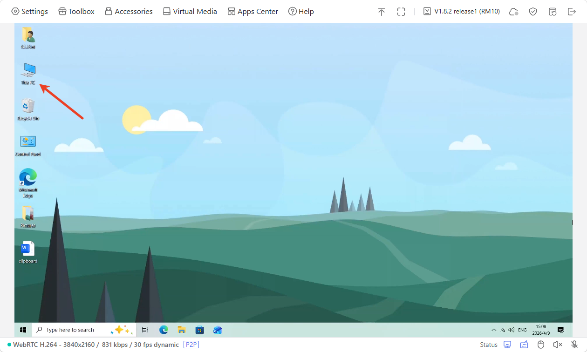Image resolution: width=587 pixels, height=352 pixels.
Task: Toggle the muted microphone icon
Action: coord(574,345)
